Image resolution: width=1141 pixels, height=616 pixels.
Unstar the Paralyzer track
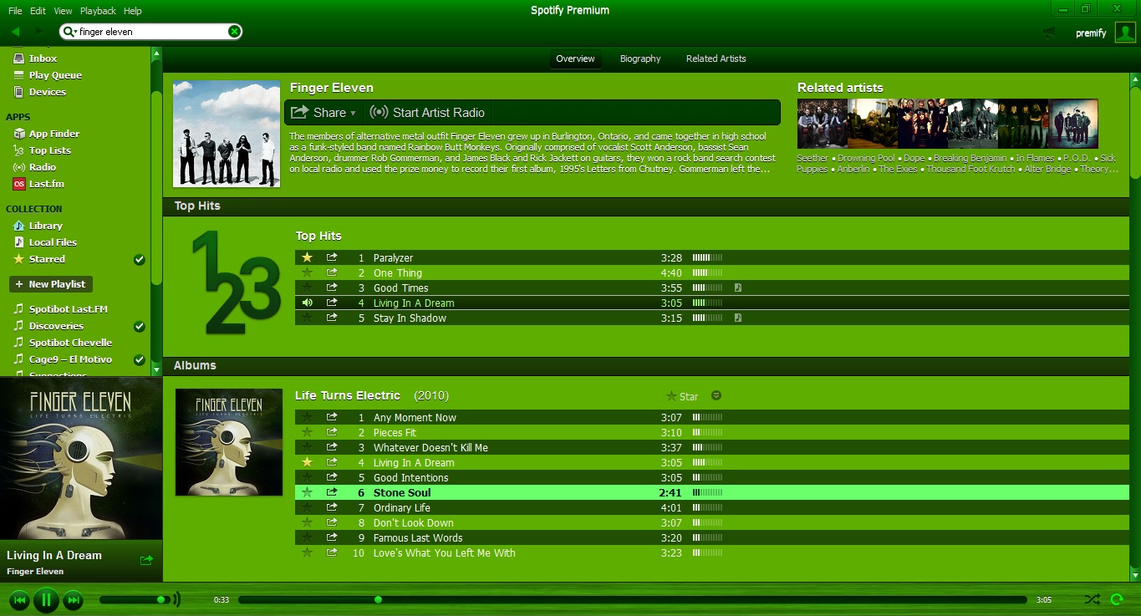pyautogui.click(x=307, y=257)
